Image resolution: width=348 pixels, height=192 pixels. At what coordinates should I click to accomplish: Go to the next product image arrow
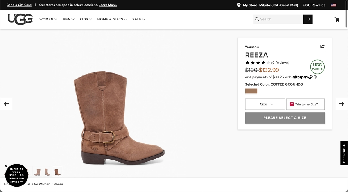[341, 104]
